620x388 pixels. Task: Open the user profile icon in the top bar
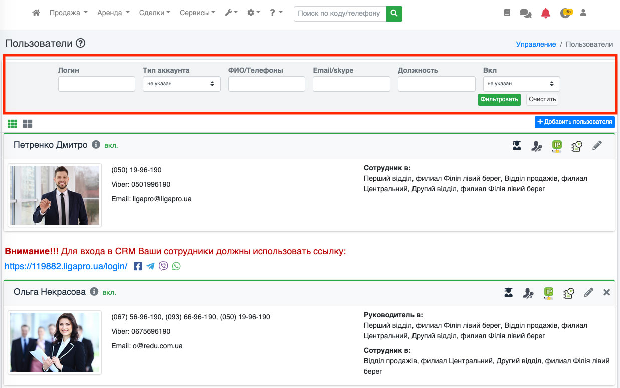click(583, 13)
